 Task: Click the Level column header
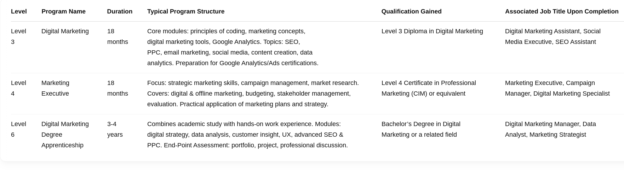click(19, 11)
